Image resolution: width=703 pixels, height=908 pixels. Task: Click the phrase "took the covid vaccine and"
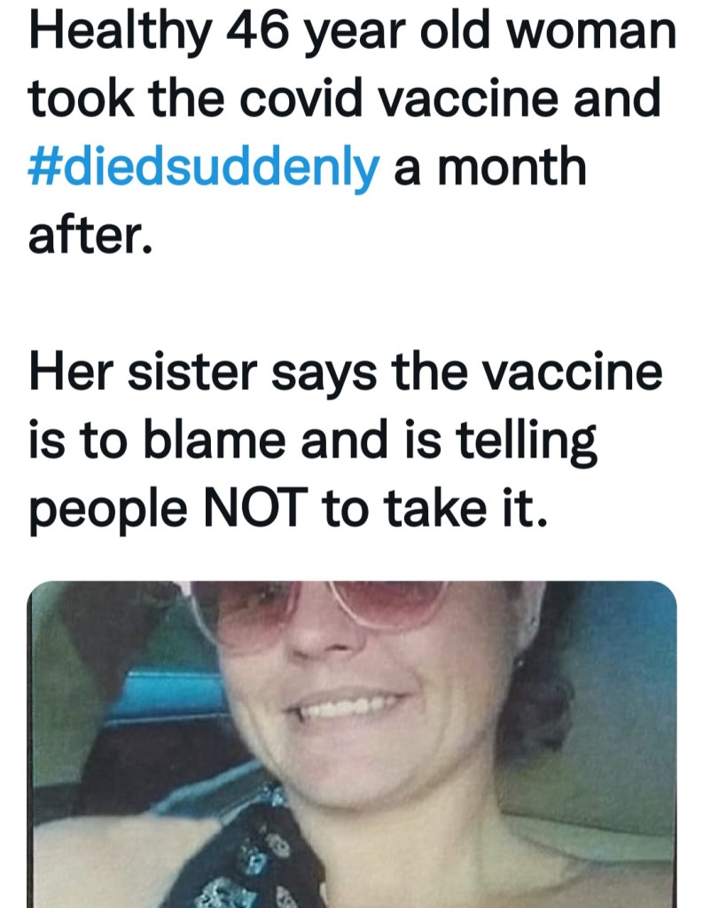346,100
